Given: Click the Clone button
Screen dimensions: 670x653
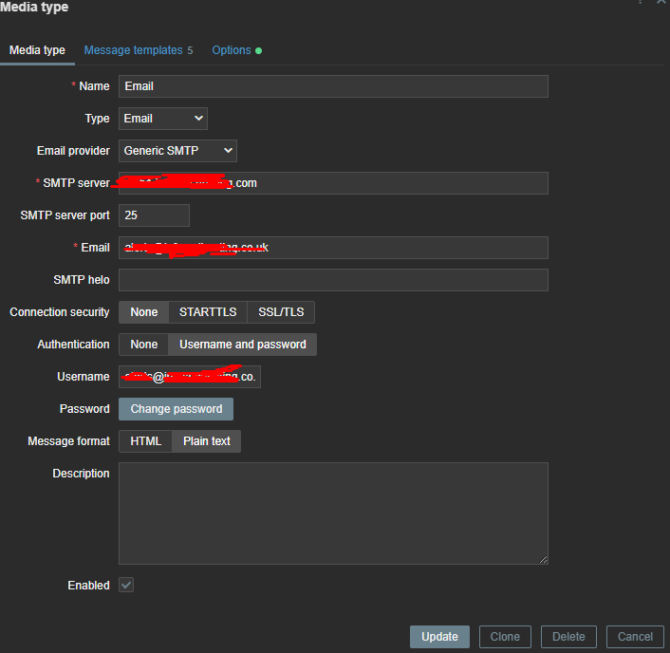Looking at the screenshot, I should [x=505, y=637].
